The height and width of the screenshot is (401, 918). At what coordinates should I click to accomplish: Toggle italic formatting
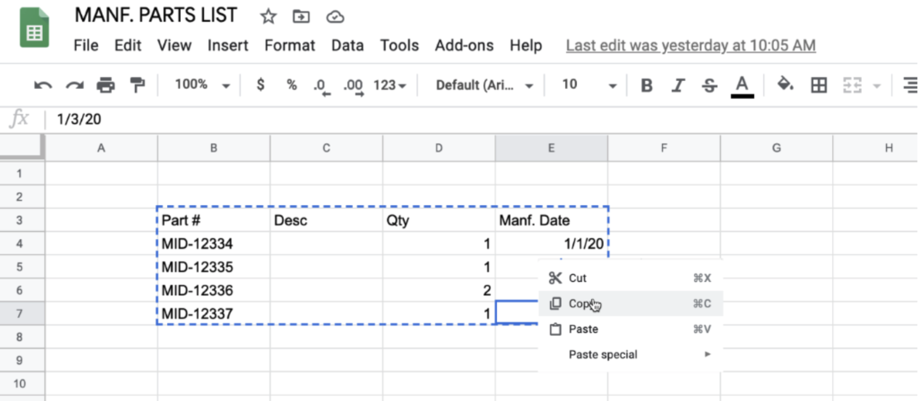(679, 85)
